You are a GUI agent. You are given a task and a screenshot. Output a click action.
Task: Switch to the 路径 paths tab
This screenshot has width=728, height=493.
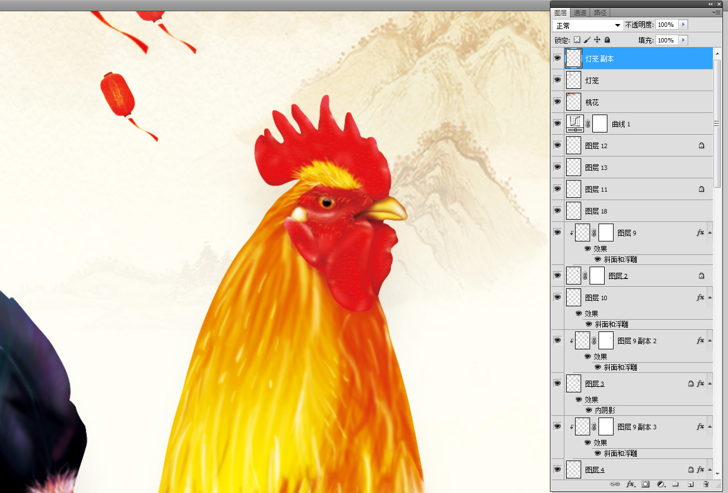600,12
